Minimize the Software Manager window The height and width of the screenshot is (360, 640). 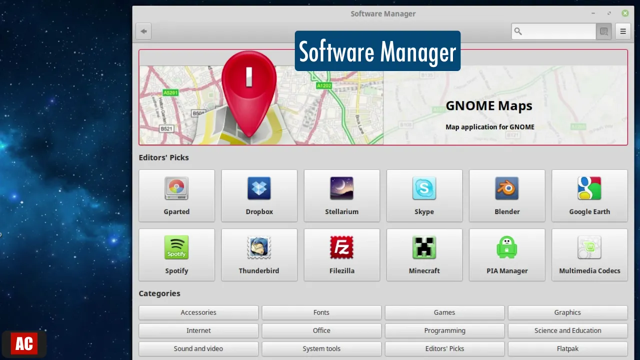pos(593,13)
